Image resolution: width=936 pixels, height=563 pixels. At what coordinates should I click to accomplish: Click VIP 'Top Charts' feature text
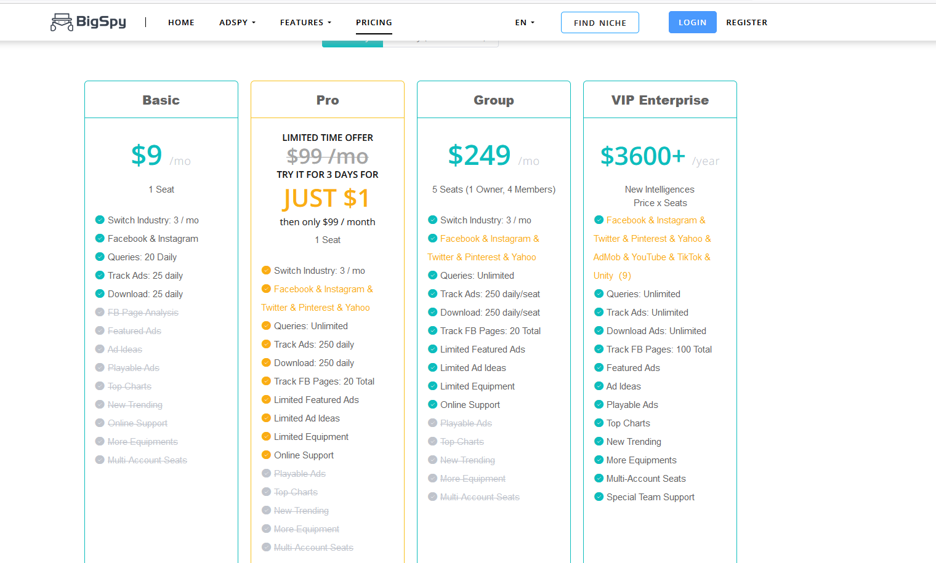pyautogui.click(x=628, y=423)
